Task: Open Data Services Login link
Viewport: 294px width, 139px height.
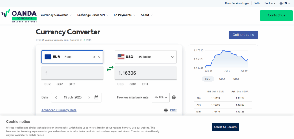Action: 237,3
